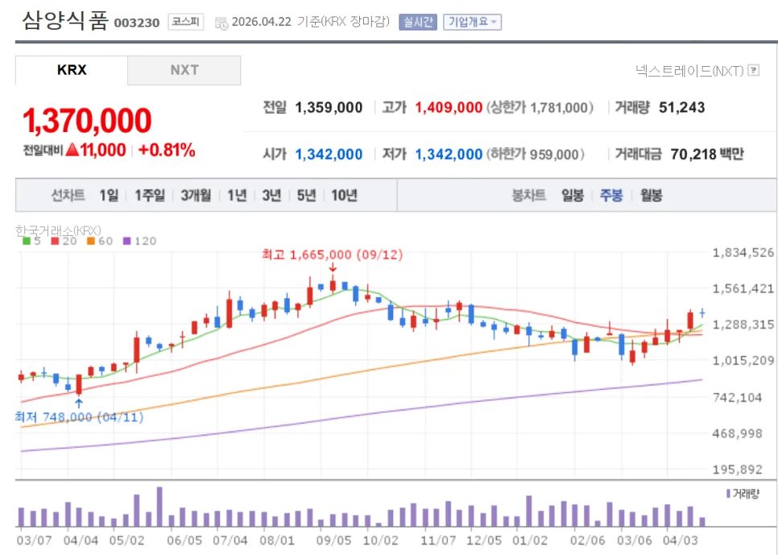This screenshot has width=778, height=555.
Task: Click the 봉차트 label
Action: [529, 196]
